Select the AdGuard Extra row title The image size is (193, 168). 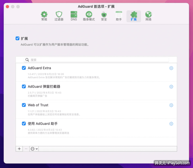point(39,68)
